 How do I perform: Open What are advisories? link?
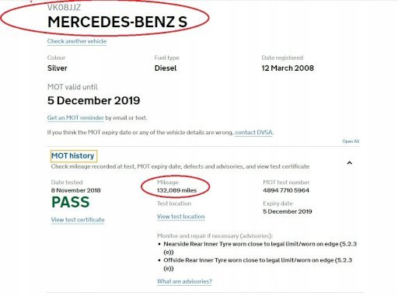[184, 281]
